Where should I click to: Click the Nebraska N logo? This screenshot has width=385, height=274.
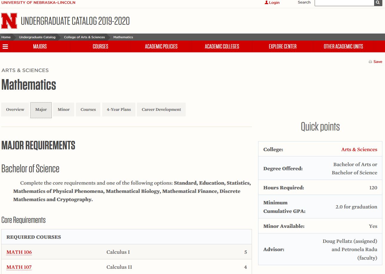(9, 21)
